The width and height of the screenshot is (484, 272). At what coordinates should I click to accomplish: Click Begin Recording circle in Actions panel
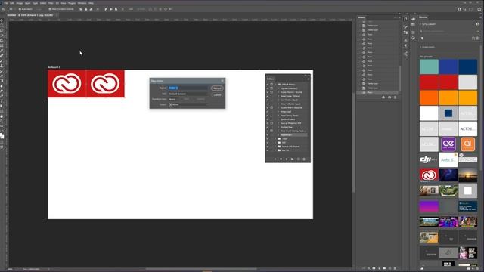point(281,159)
